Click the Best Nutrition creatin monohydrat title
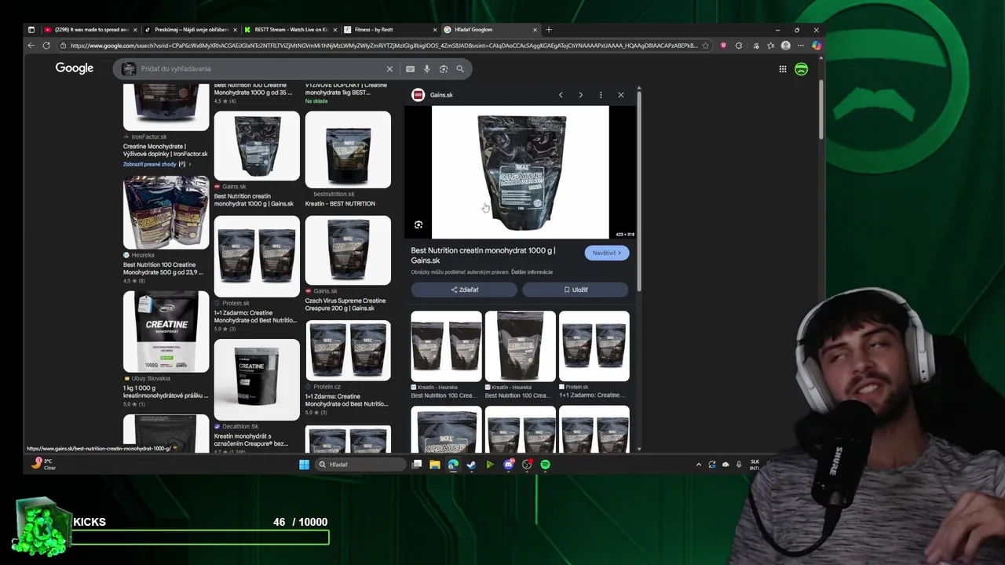1005x565 pixels. point(483,255)
